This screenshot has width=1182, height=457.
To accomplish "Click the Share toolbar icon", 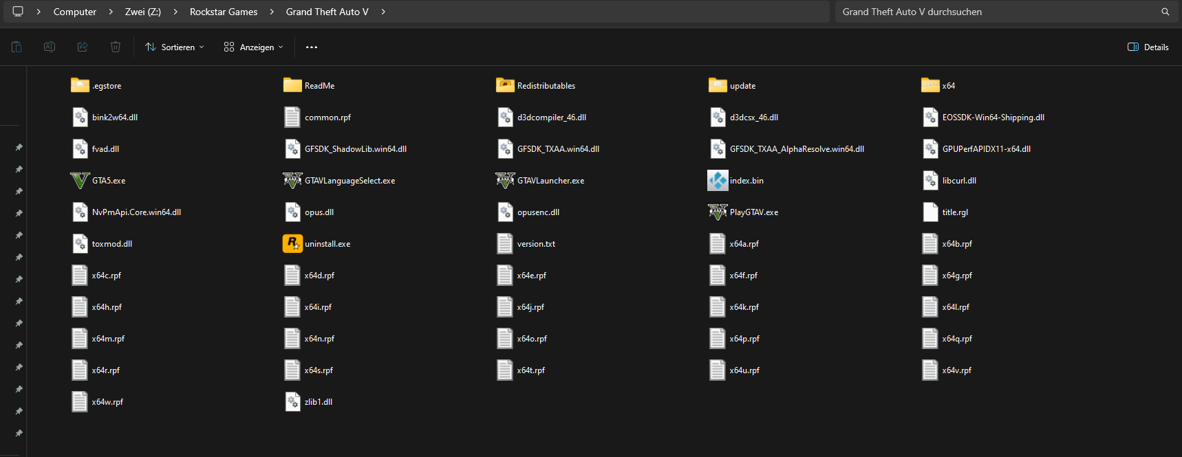I will click(x=83, y=47).
